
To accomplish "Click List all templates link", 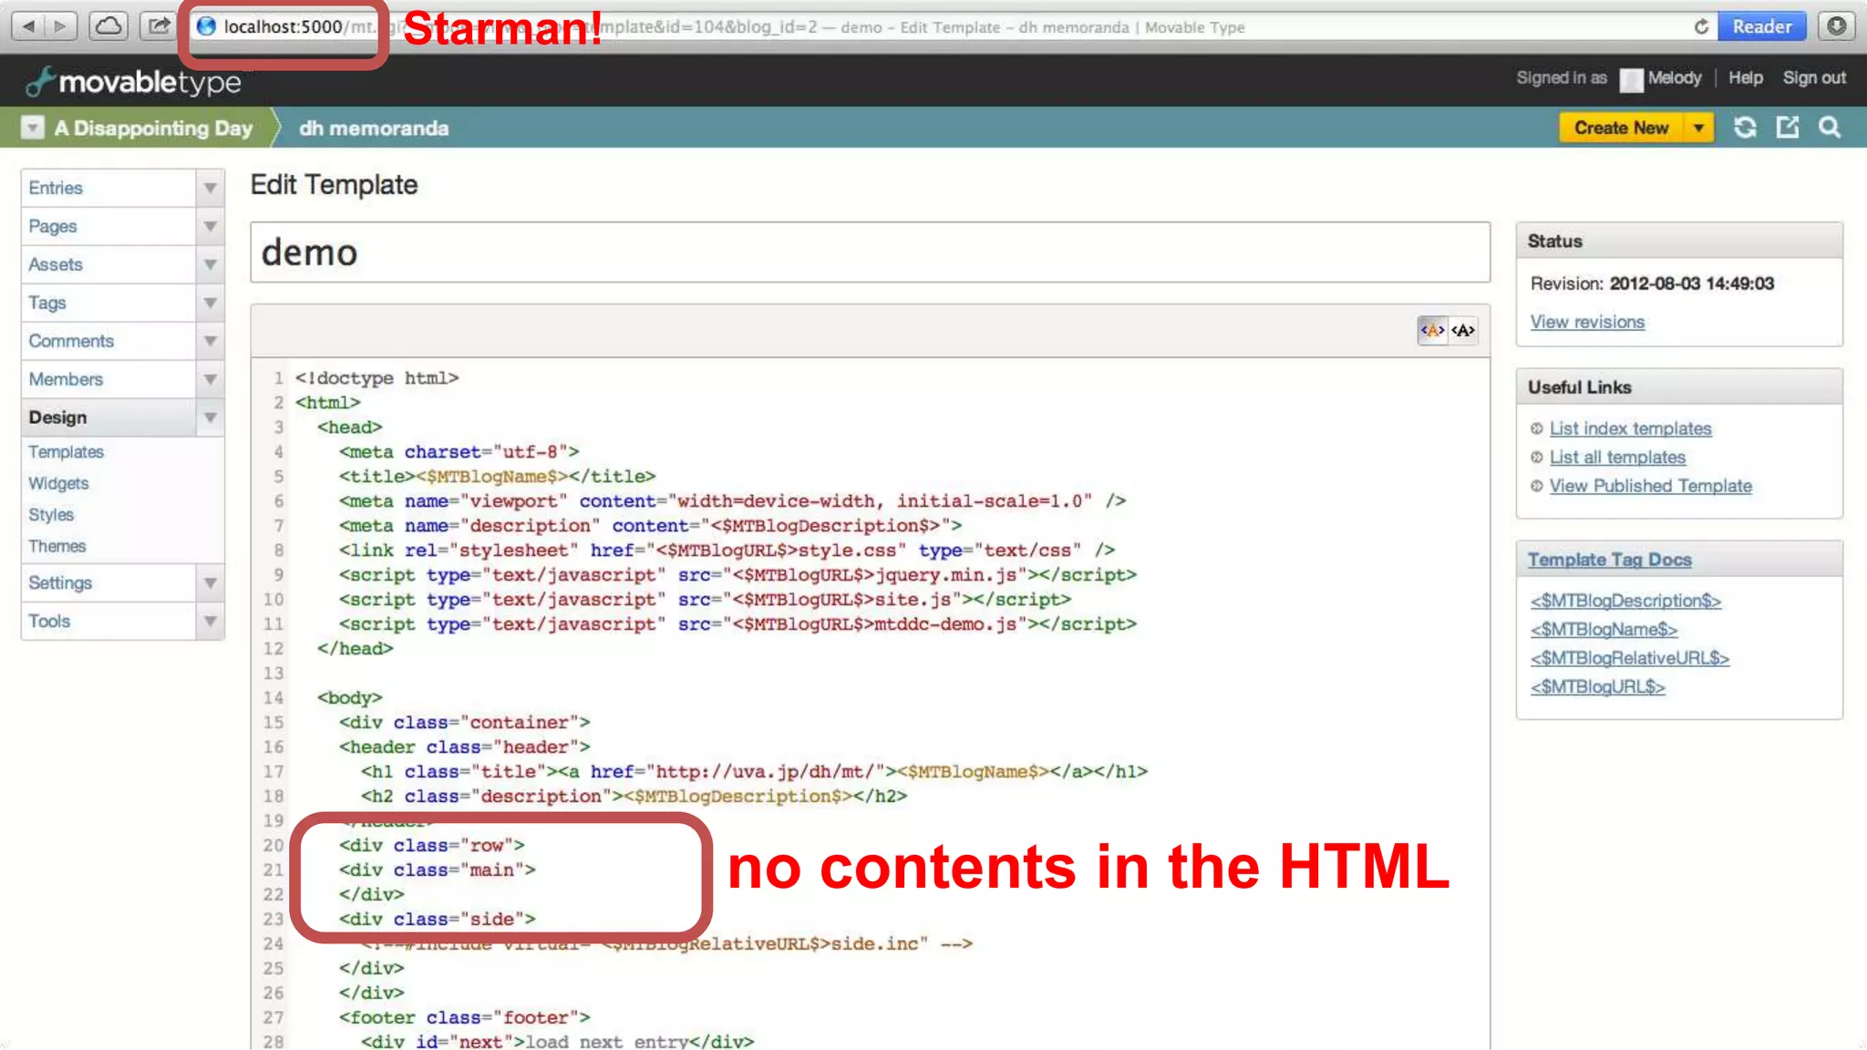I will pyautogui.click(x=1617, y=458).
